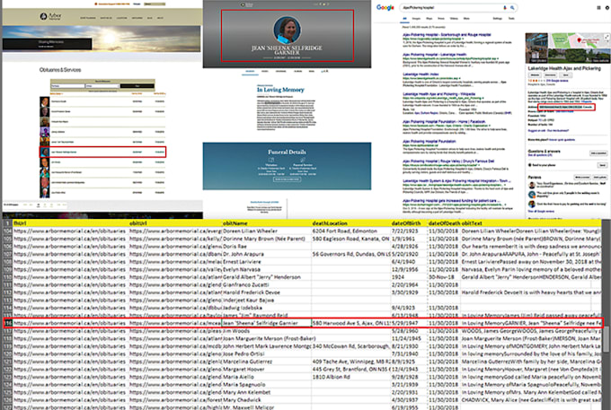Screen dimensions: 611x410
Task: Click spreadsheet row header 116
Action: point(7,323)
